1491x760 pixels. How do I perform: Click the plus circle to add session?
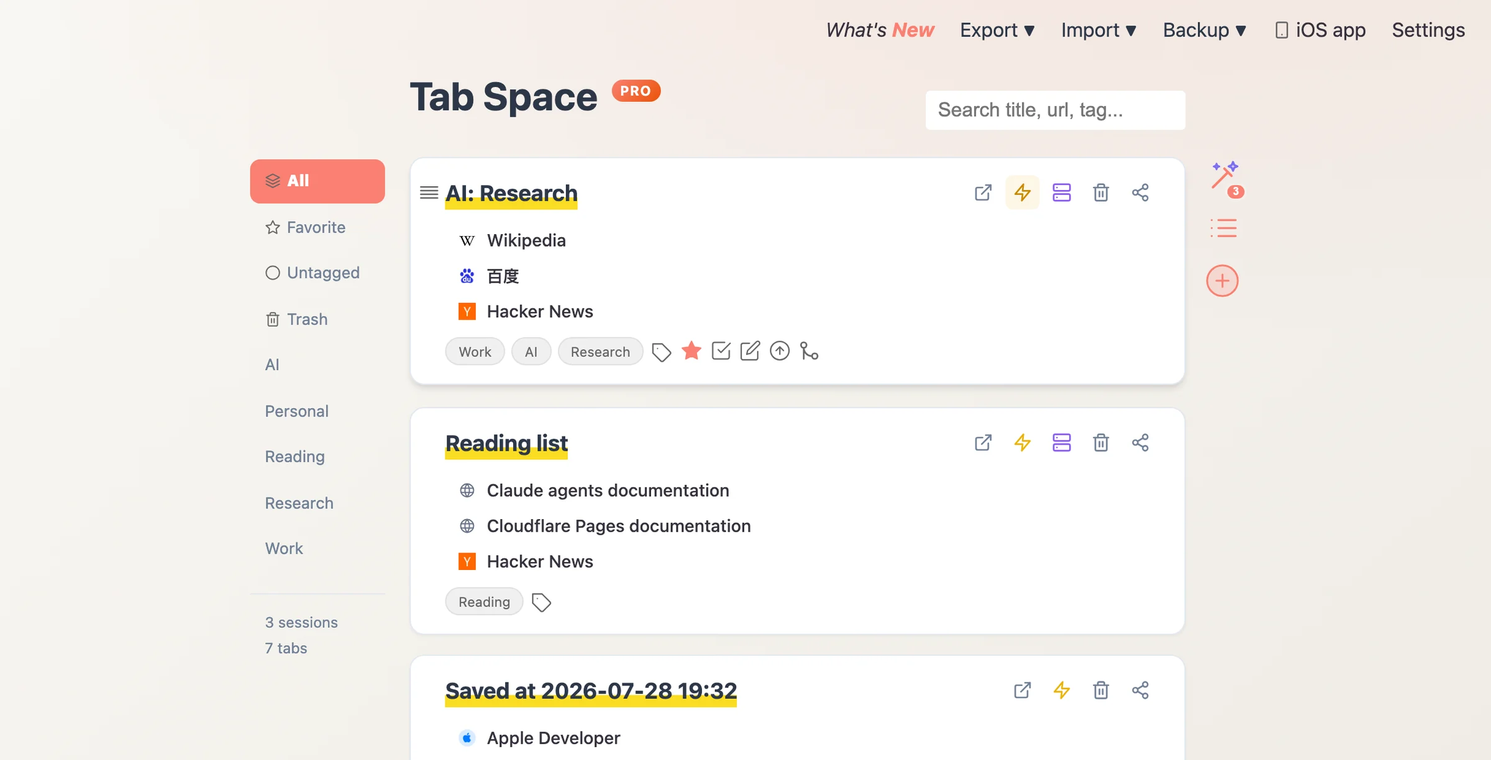1222,281
